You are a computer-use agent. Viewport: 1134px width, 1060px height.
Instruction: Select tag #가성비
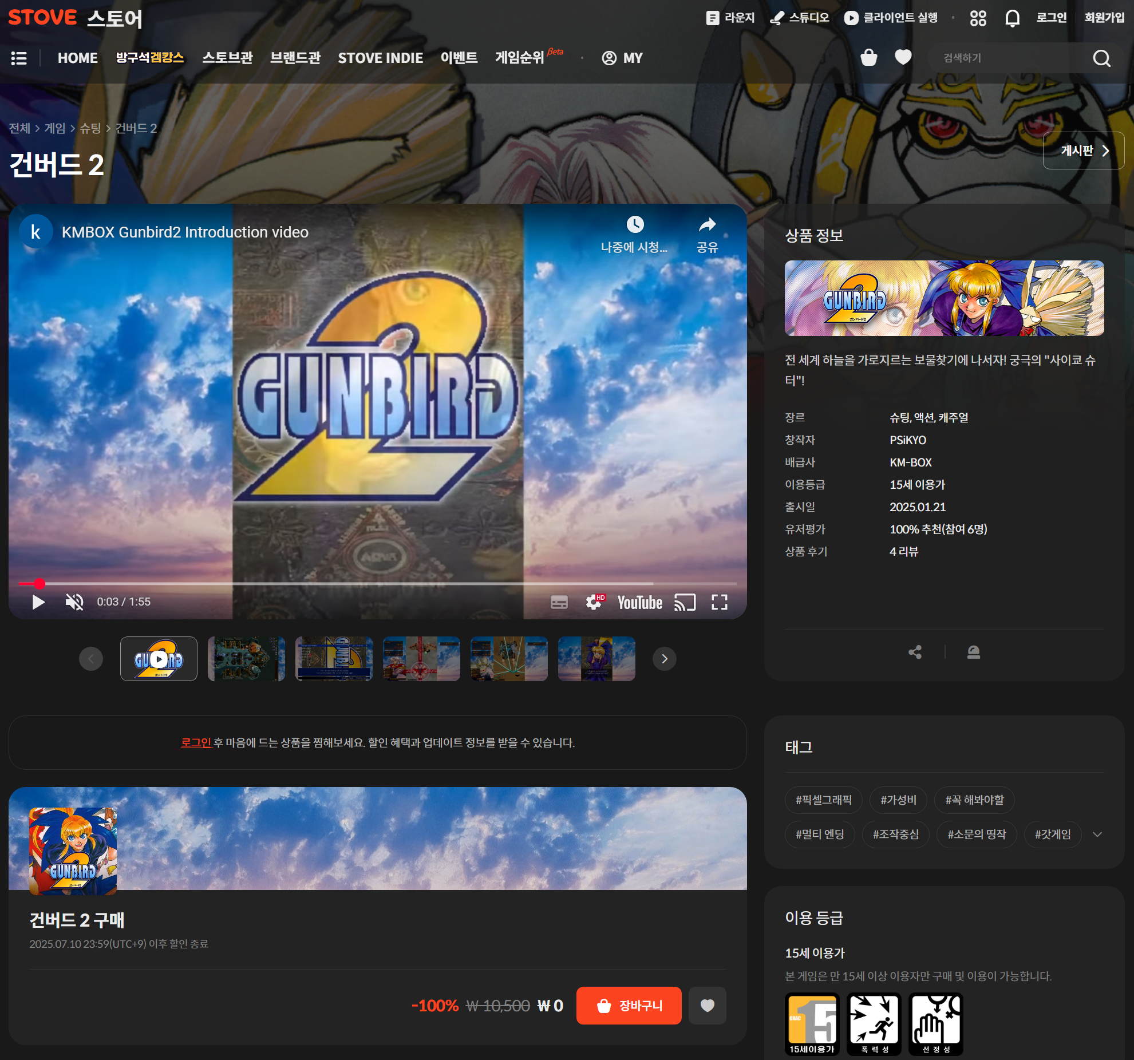[898, 800]
